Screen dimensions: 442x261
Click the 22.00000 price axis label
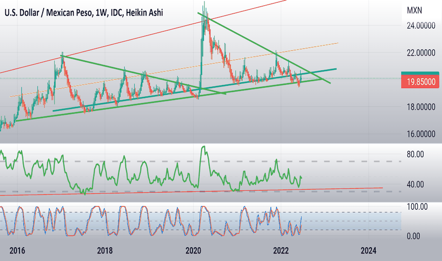click(421, 53)
